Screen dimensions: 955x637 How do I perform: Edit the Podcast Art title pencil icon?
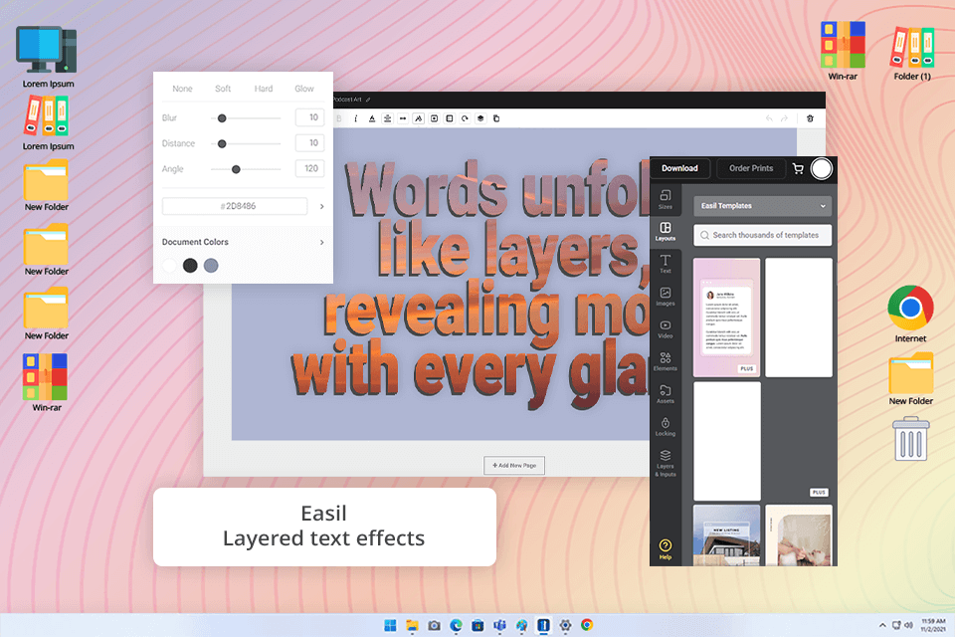tap(368, 100)
